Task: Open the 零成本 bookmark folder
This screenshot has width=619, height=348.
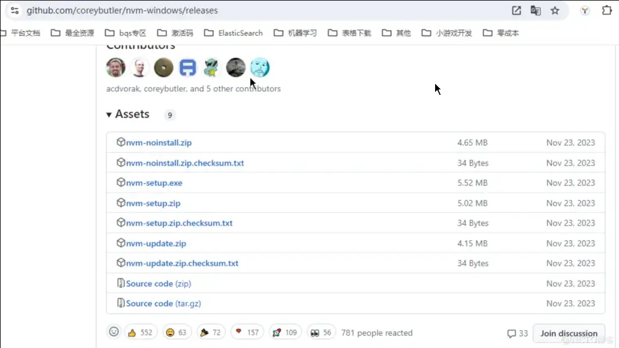Action: [x=501, y=33]
